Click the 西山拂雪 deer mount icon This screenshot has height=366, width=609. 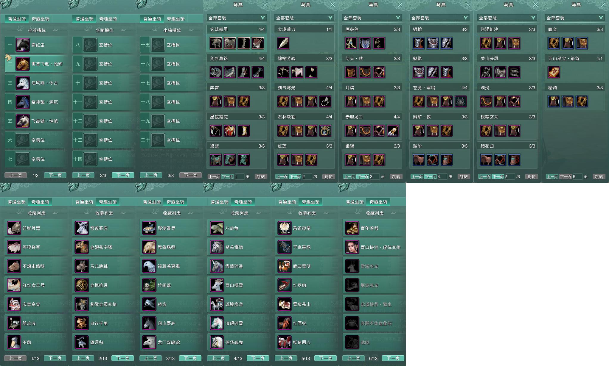tap(217, 285)
